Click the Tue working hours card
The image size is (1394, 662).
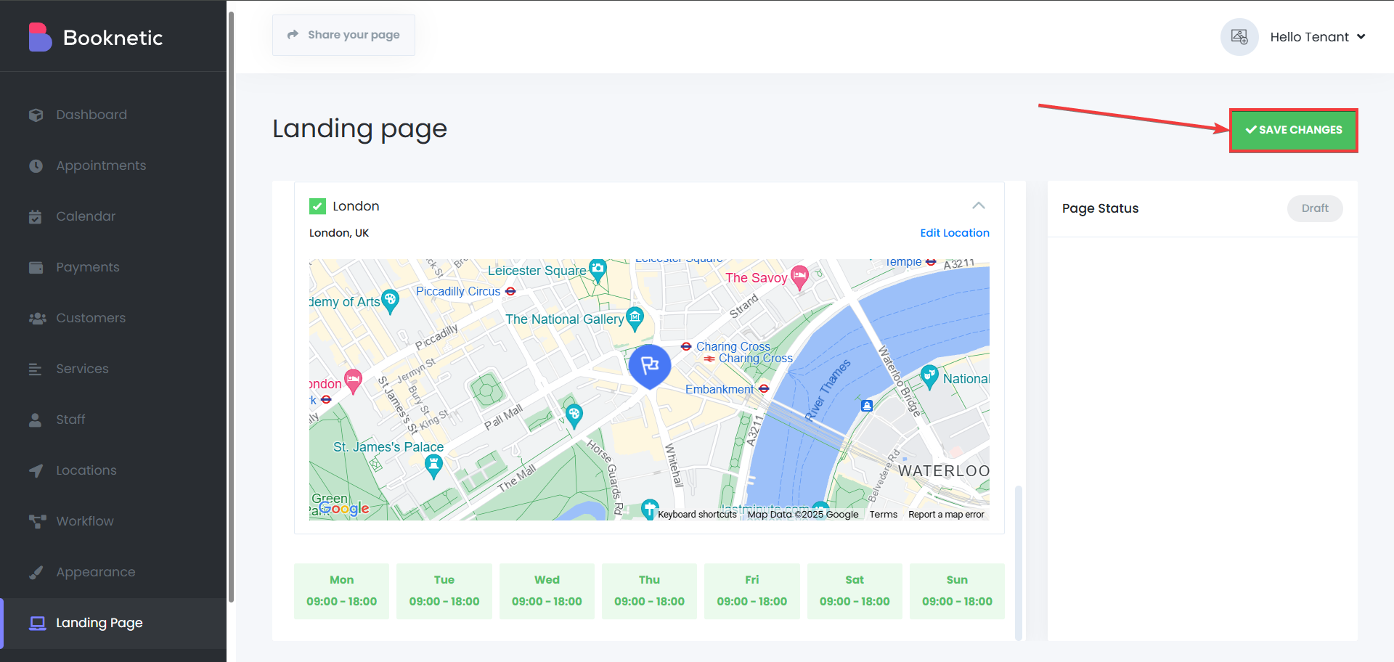pyautogui.click(x=444, y=591)
